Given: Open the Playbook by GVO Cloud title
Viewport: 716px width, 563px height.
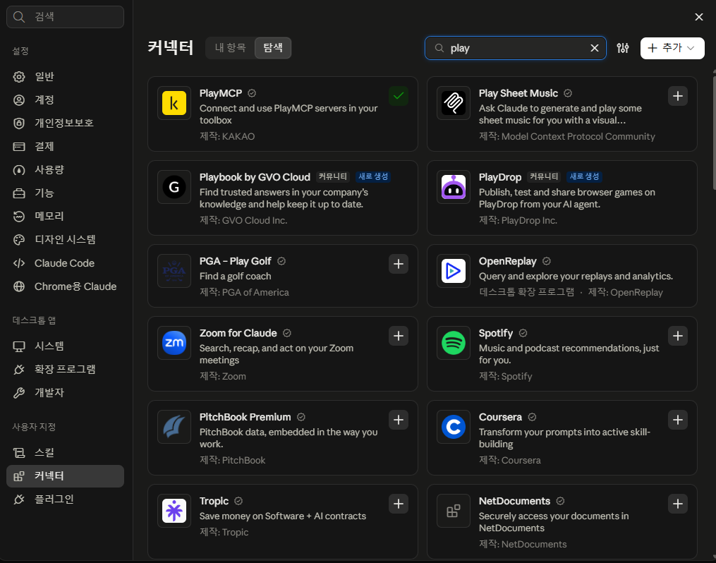Looking at the screenshot, I should 255,177.
